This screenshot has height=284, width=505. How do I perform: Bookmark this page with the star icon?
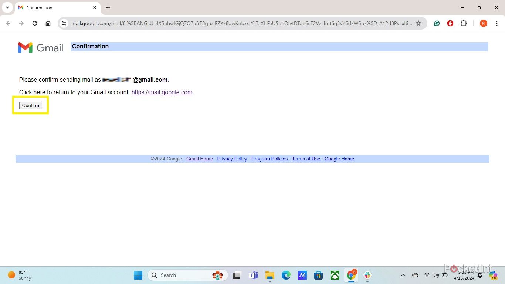418,23
